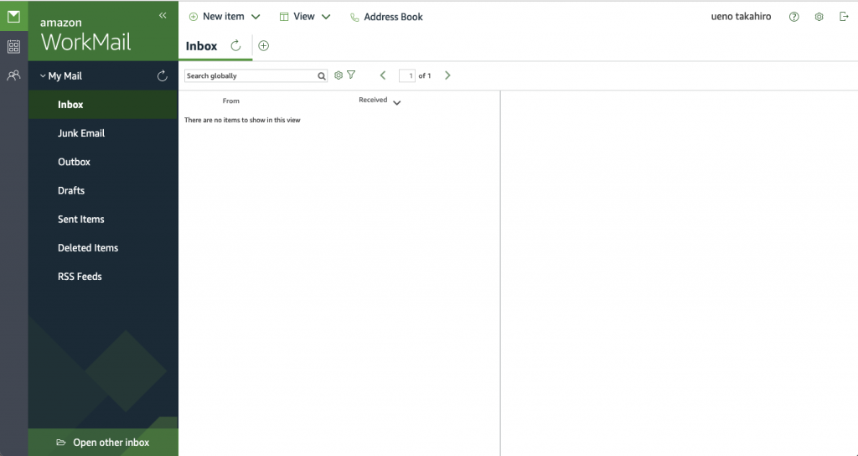Open search settings gear icon

pos(339,75)
